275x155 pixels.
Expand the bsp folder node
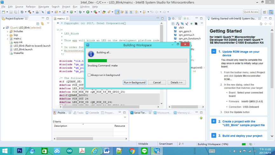[8, 35]
